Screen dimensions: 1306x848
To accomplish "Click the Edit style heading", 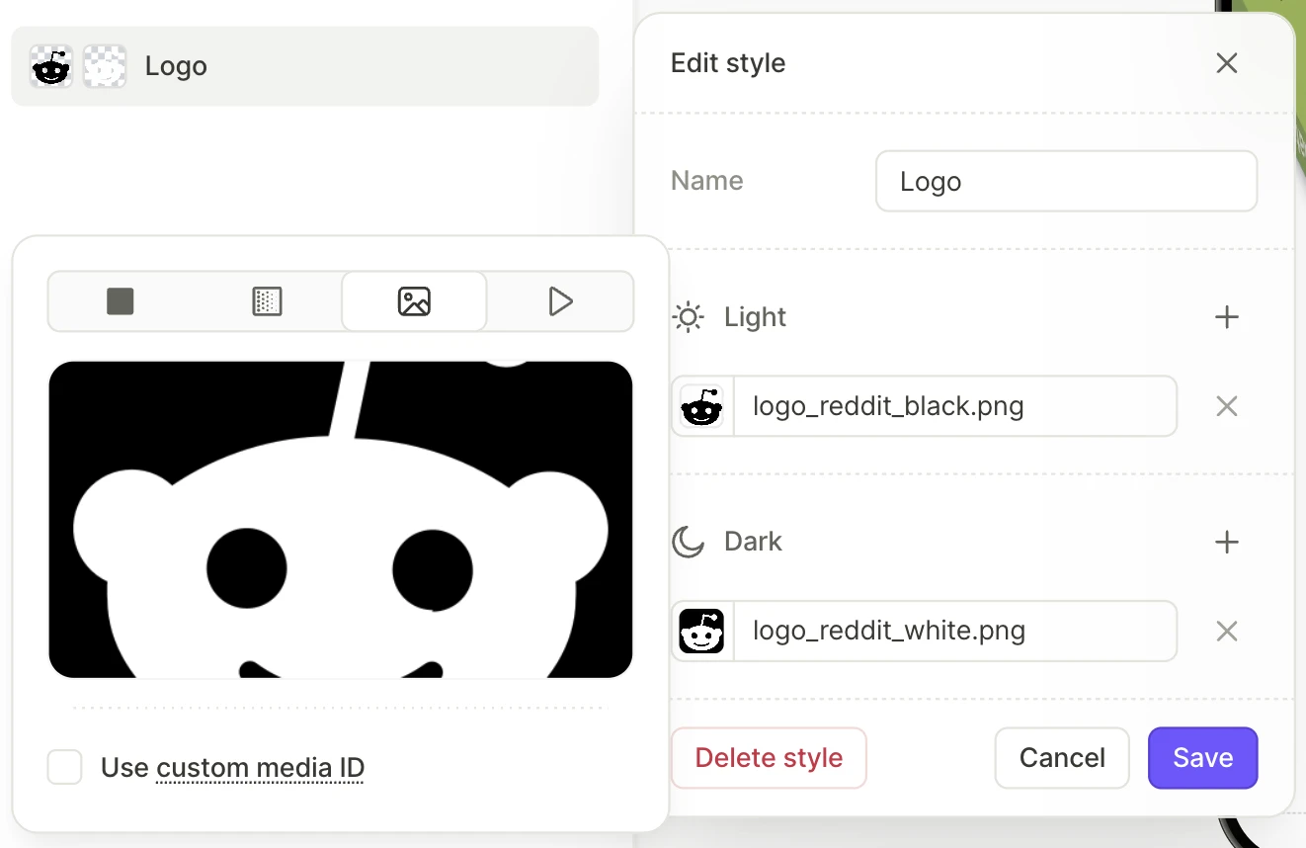I will click(x=728, y=63).
